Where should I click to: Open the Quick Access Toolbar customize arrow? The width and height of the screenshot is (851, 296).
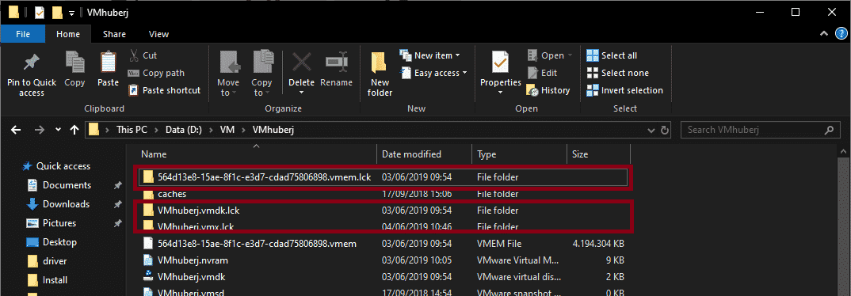[71, 13]
